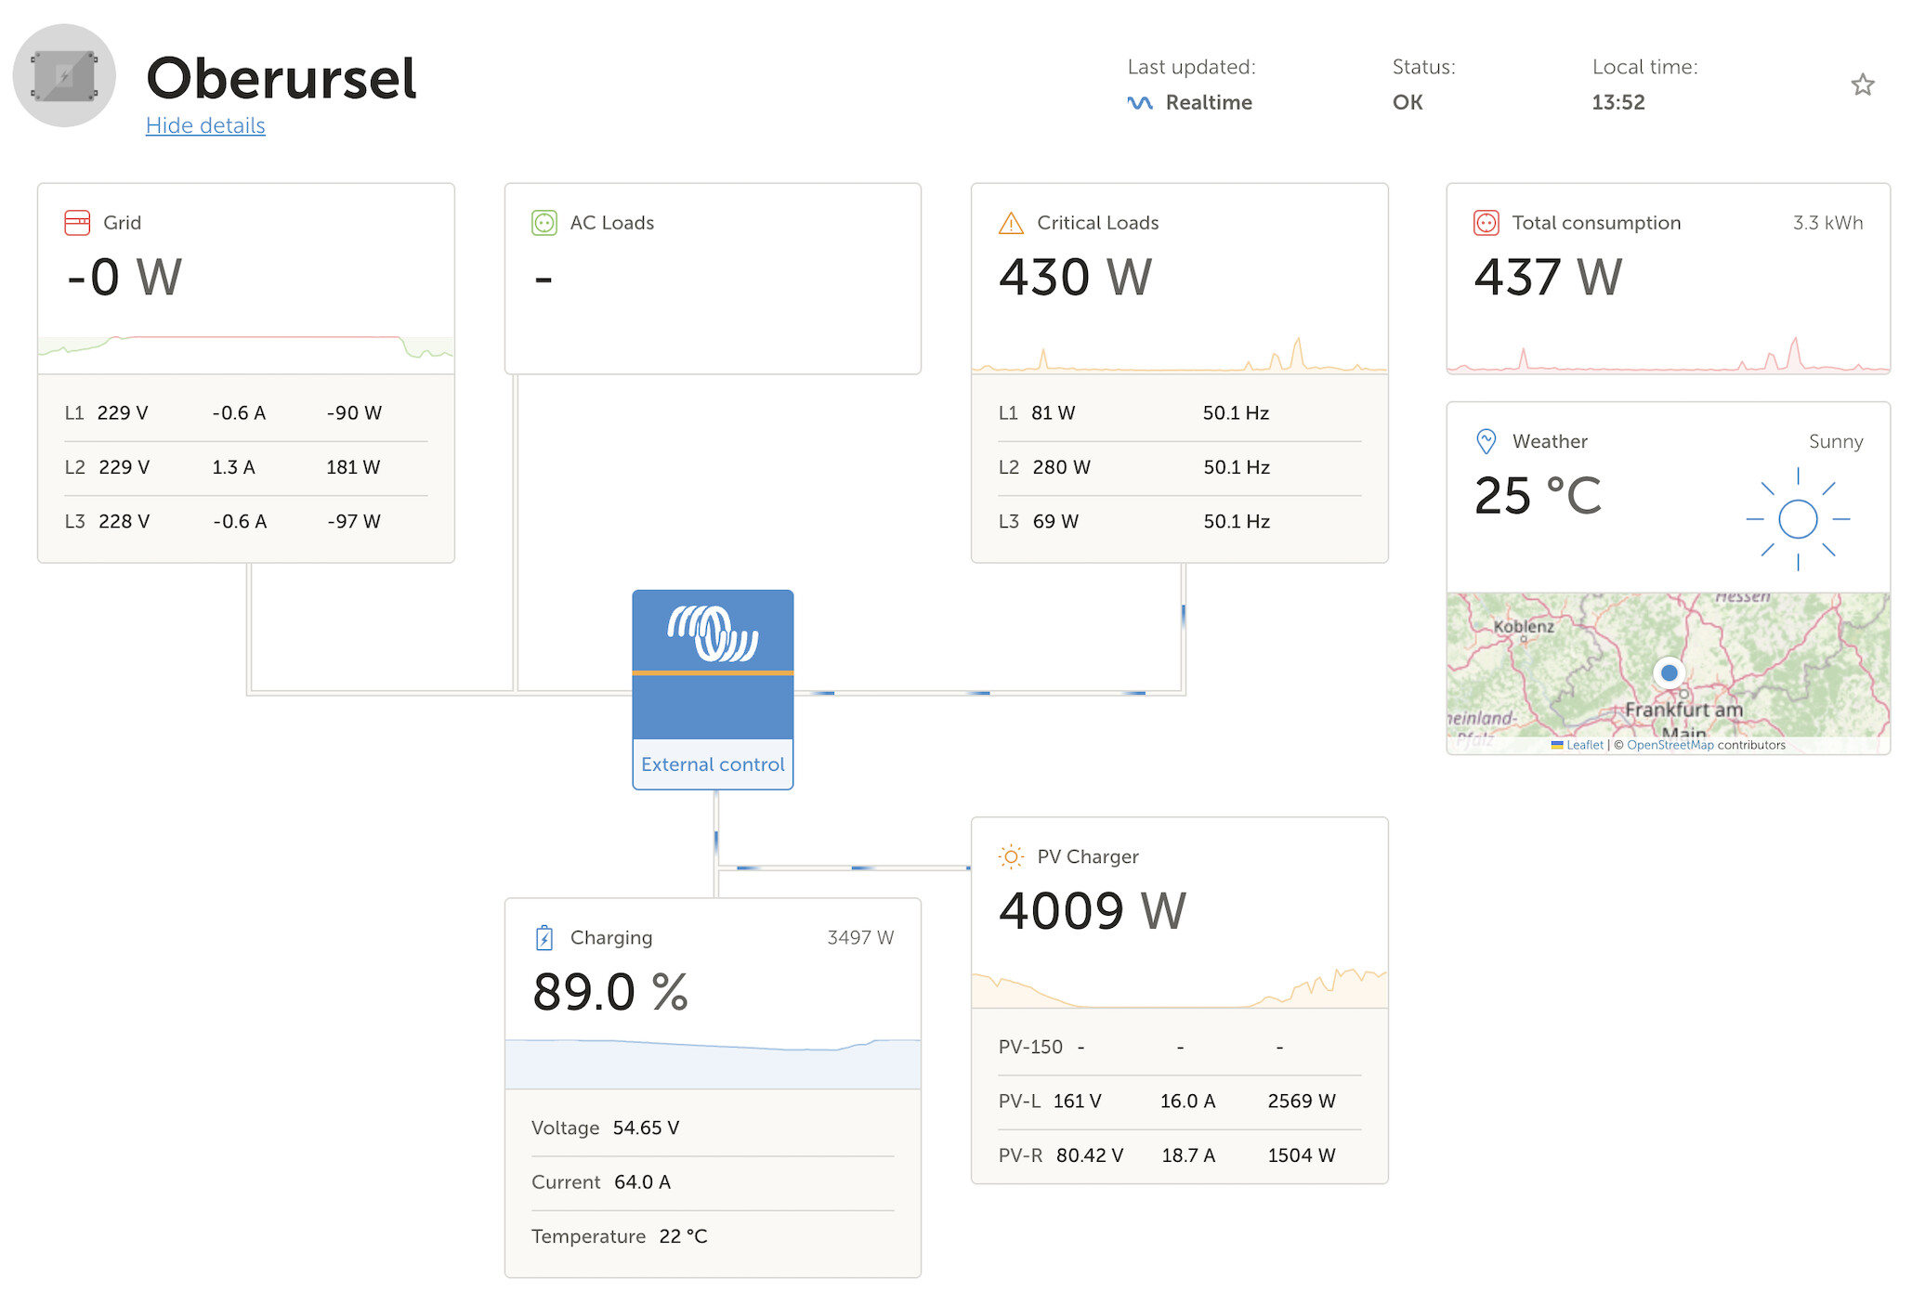Click the Hide details link
Image resolution: width=1912 pixels, height=1291 pixels.
[x=205, y=125]
